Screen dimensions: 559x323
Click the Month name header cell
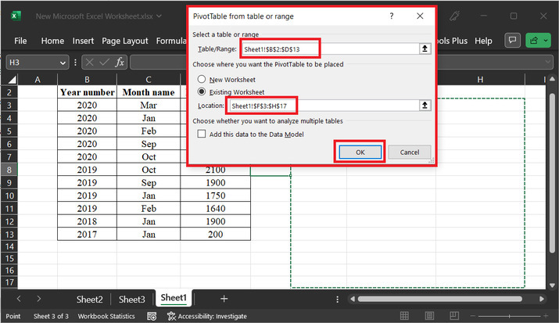click(149, 92)
